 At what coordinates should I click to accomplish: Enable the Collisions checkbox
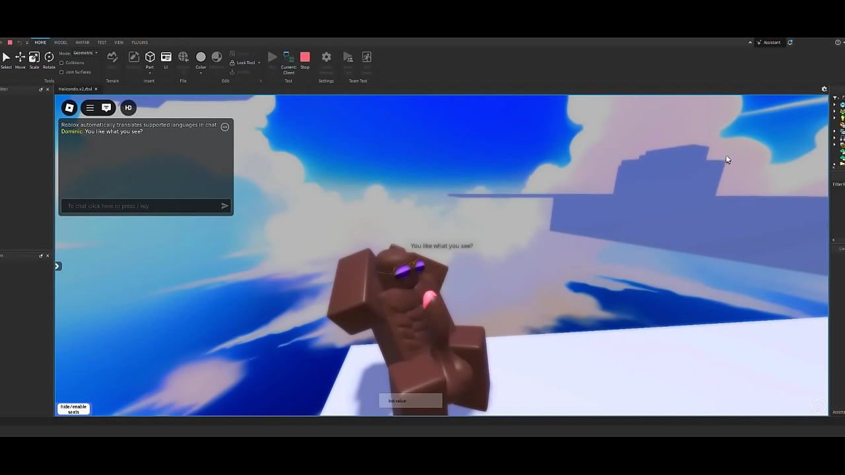[61, 63]
